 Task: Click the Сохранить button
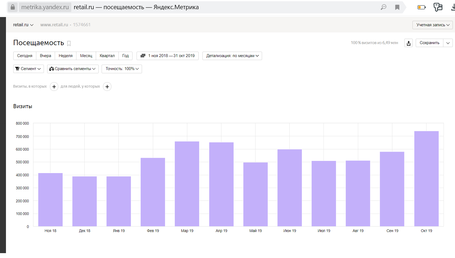[430, 43]
